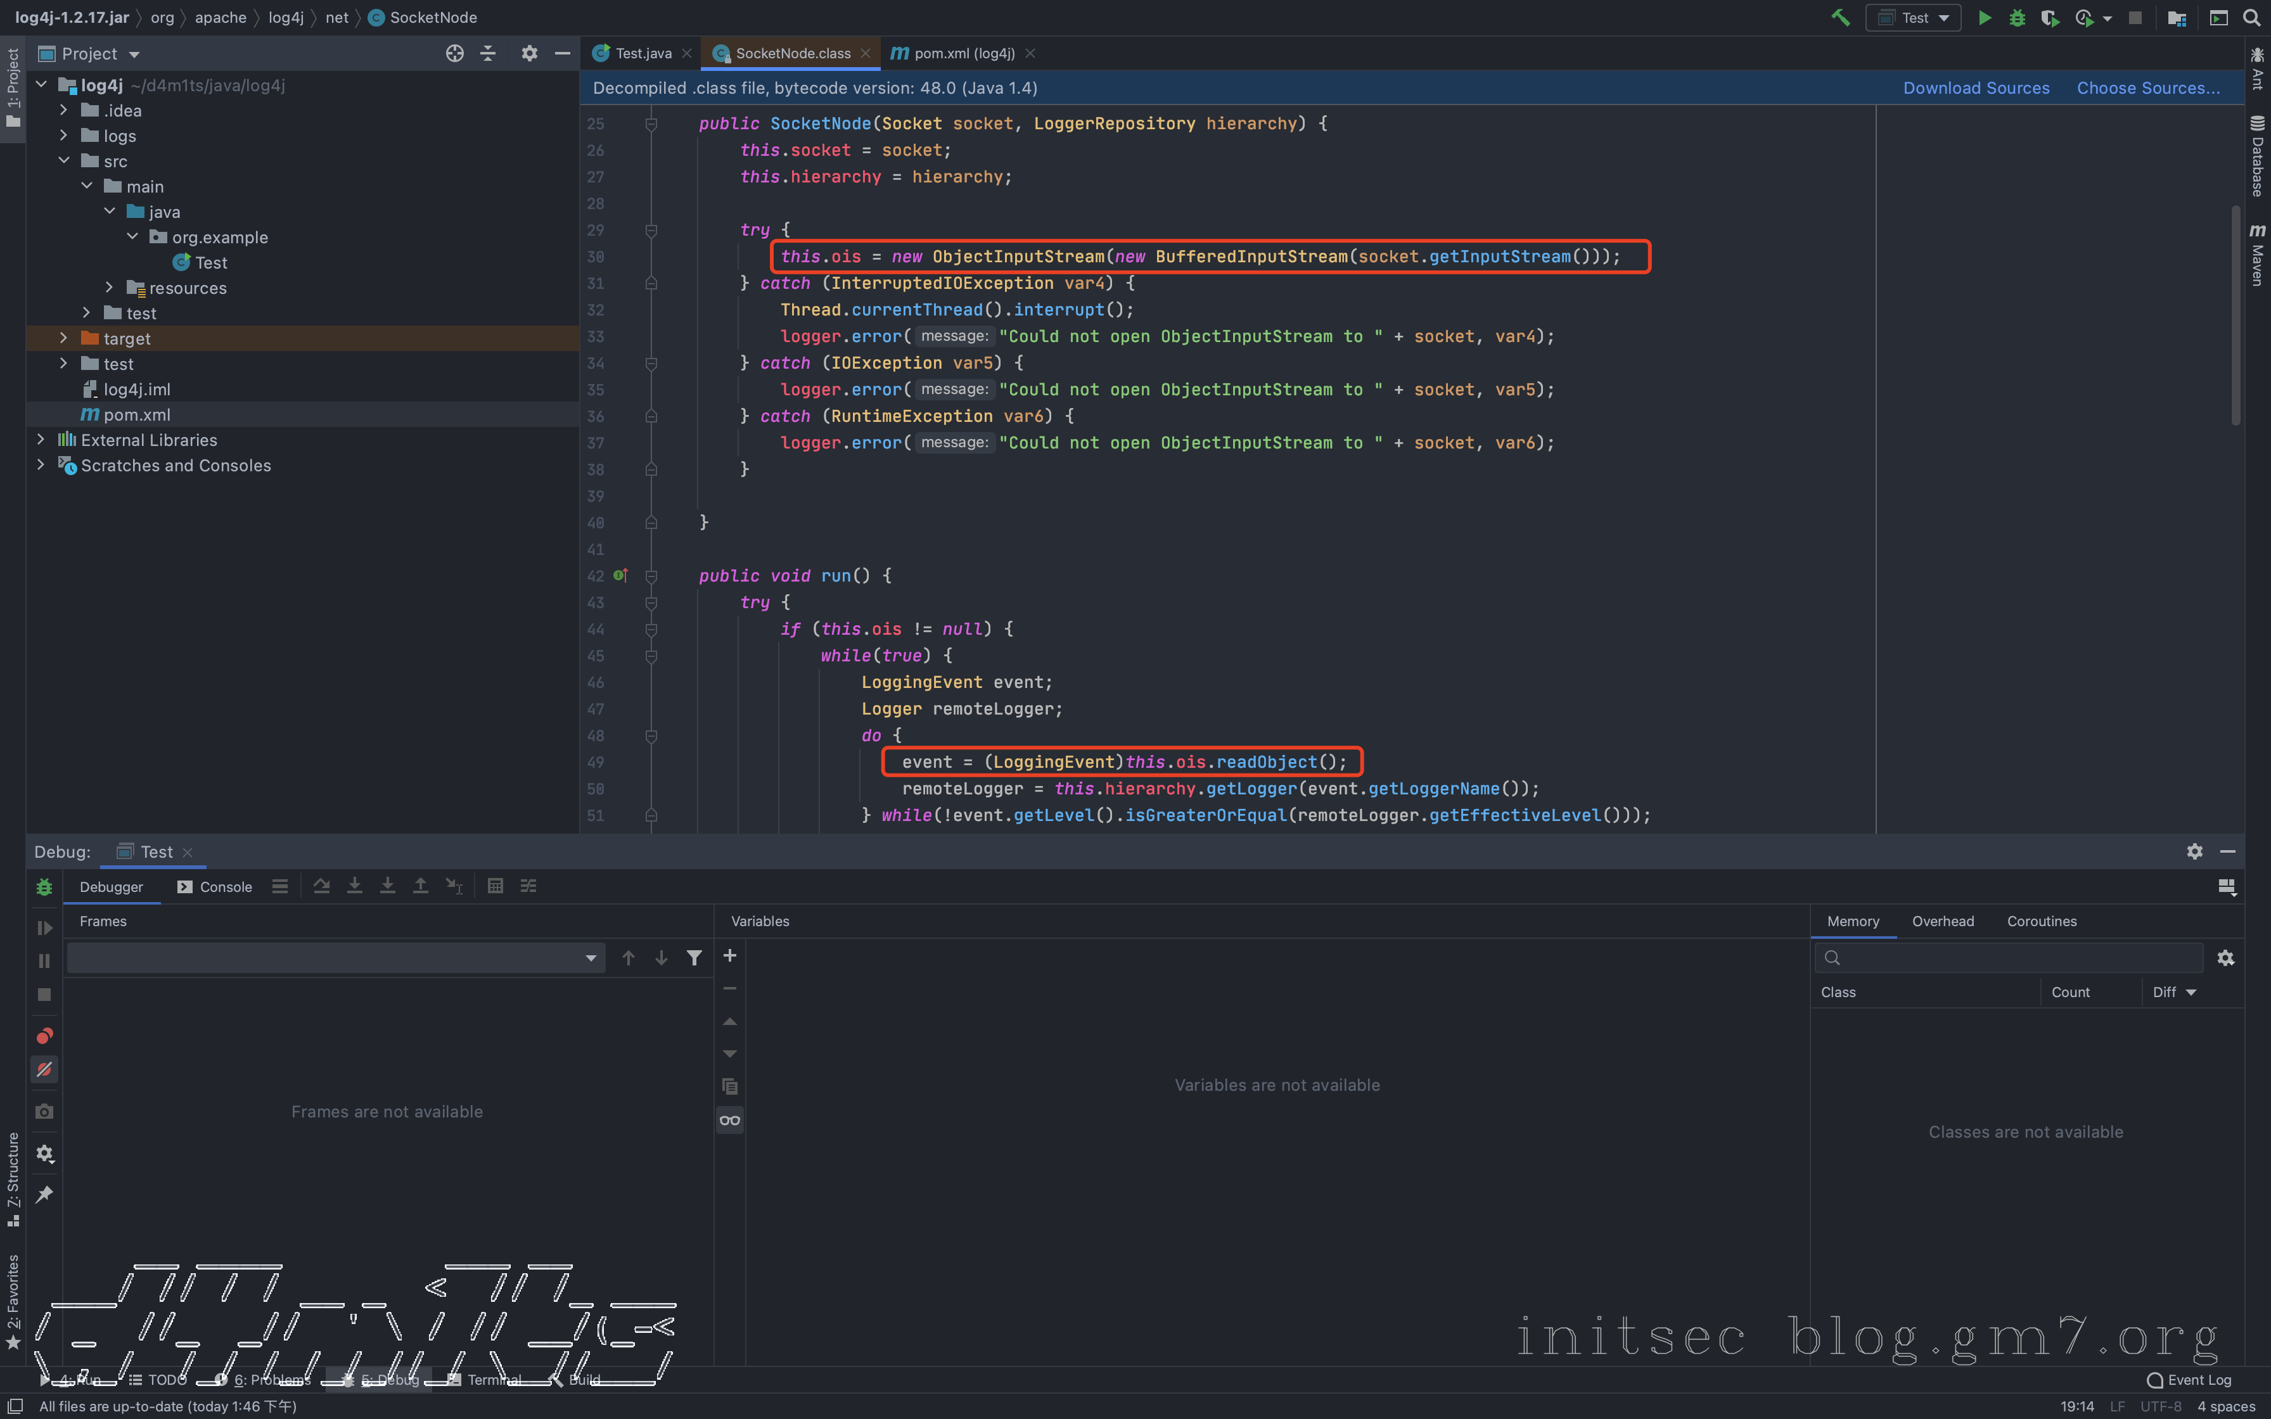Screen dimensions: 2271x1419
Task: Switch to the Test.java editor tab
Action: click(643, 53)
